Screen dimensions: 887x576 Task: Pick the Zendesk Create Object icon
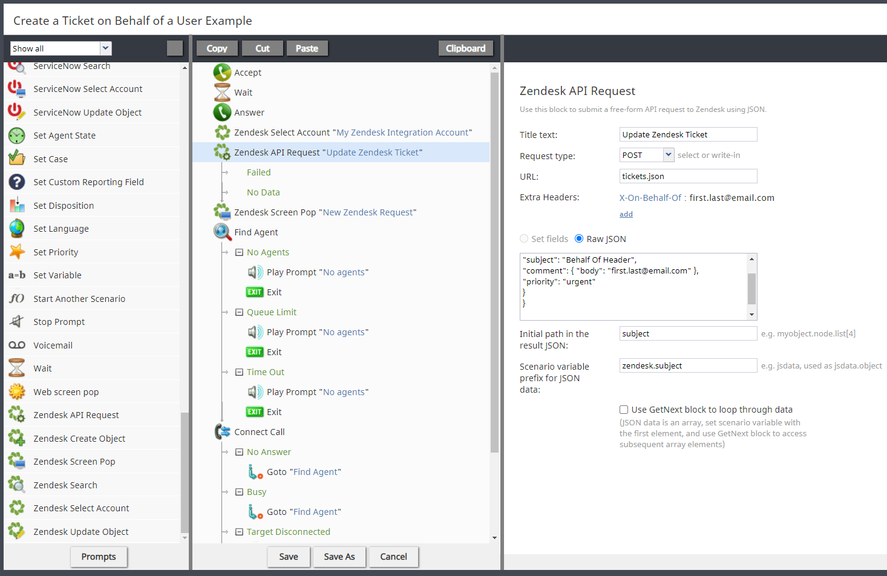16,438
